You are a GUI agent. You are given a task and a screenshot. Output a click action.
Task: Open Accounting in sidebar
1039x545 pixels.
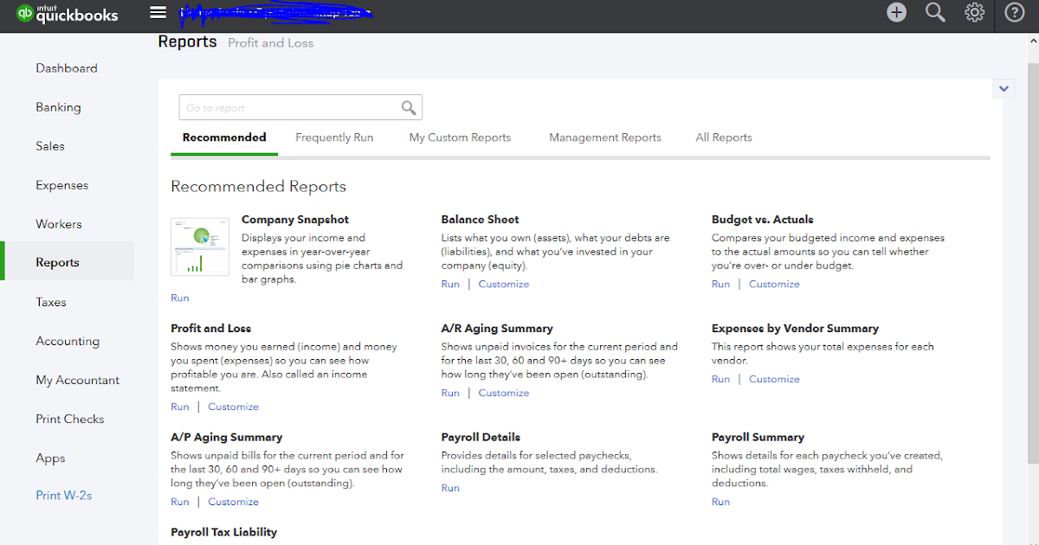click(x=68, y=341)
